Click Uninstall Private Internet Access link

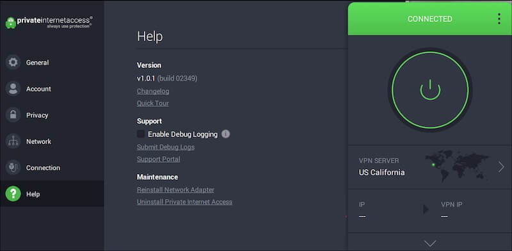[184, 202]
